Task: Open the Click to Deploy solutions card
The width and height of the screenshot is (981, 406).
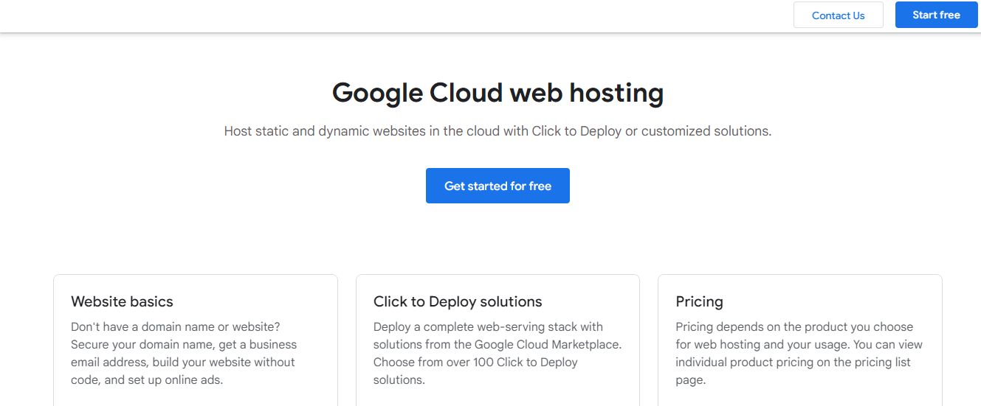Action: tap(498, 340)
